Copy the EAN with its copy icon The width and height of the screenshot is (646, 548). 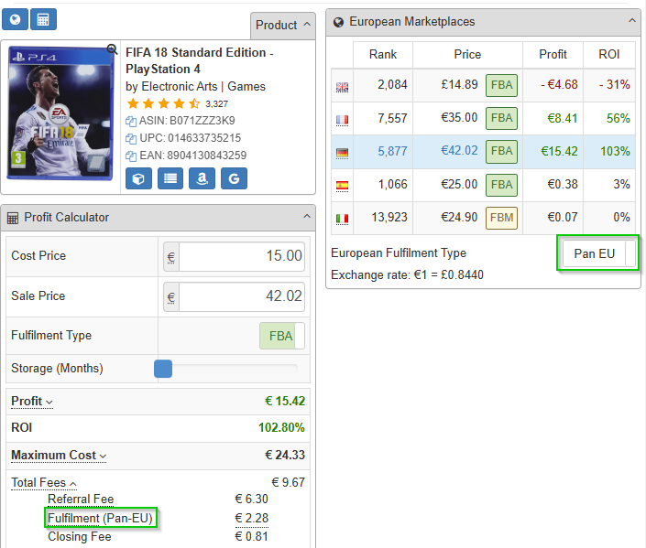pos(131,156)
